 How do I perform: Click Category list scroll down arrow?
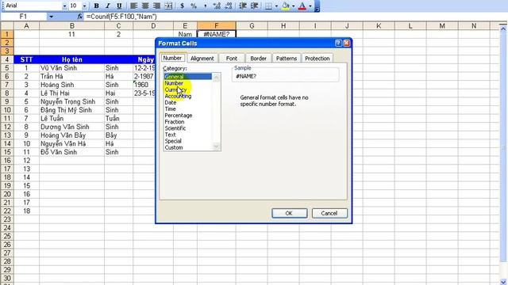point(217,146)
